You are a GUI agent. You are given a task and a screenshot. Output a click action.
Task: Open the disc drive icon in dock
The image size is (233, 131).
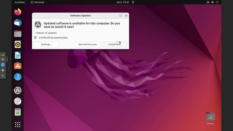pos(18,101)
